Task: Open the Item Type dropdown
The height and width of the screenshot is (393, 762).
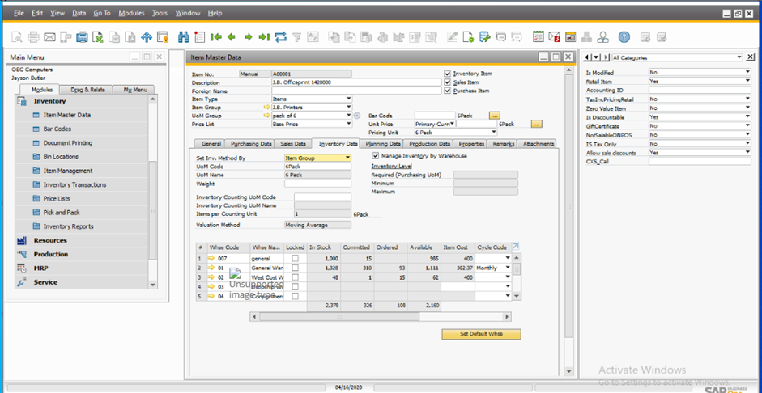Action: [348, 99]
